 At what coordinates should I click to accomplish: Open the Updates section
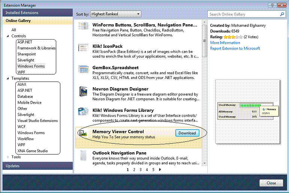[x=37, y=166]
